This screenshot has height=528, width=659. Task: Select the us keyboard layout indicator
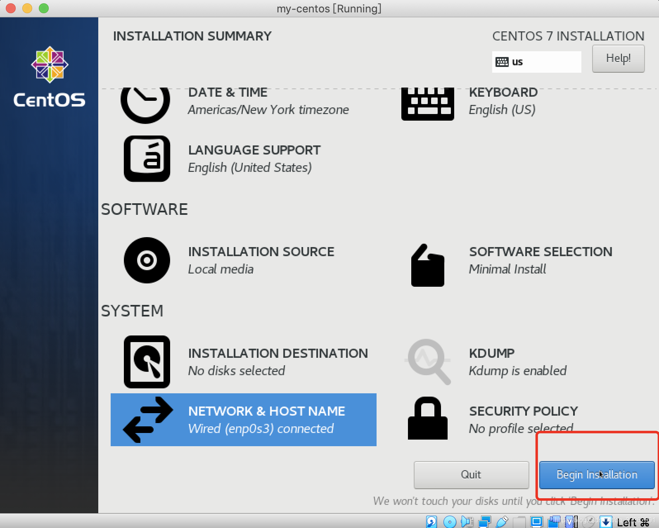[x=536, y=62]
